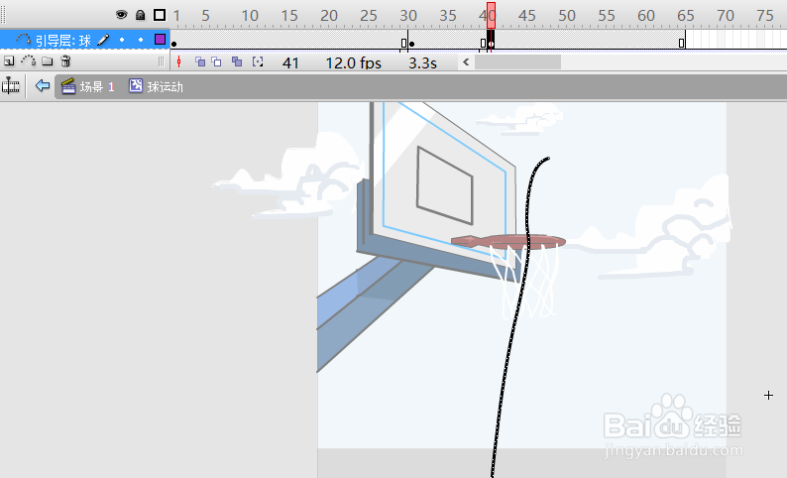
Task: Click the timeline horizontal scrollbar thumb
Action: click(517, 62)
